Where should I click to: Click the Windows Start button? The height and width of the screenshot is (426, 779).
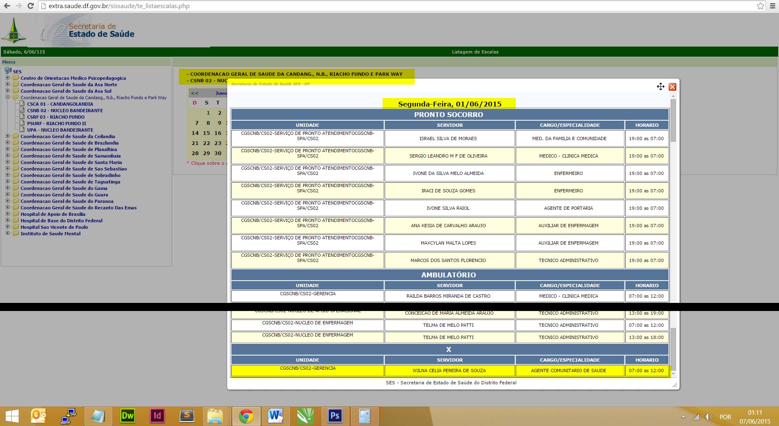pyautogui.click(x=12, y=416)
